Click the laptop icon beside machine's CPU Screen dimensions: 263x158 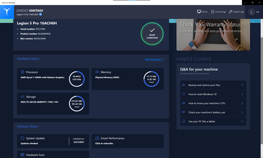click(x=184, y=103)
